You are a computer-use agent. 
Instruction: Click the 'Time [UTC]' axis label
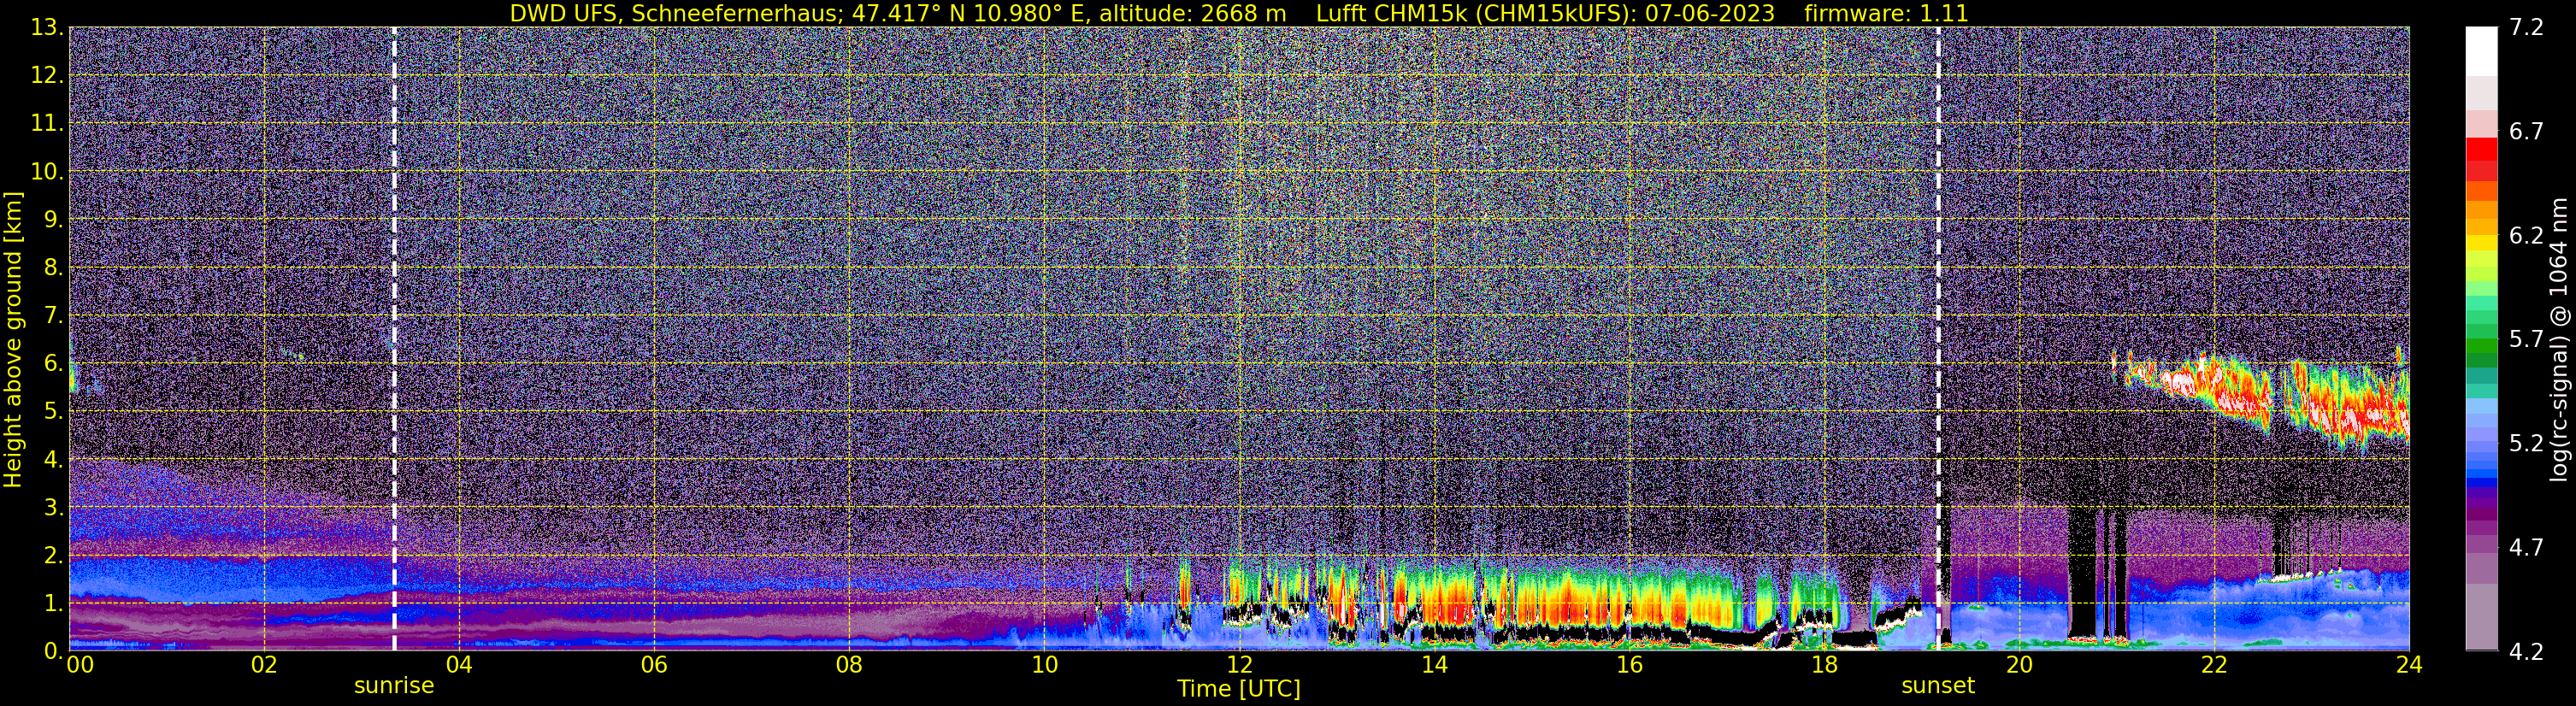tap(1239, 689)
